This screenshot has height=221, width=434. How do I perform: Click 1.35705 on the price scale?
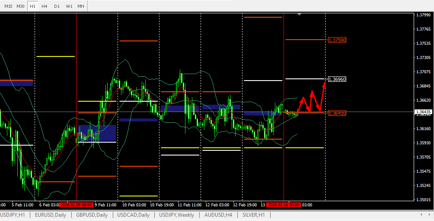point(424,157)
